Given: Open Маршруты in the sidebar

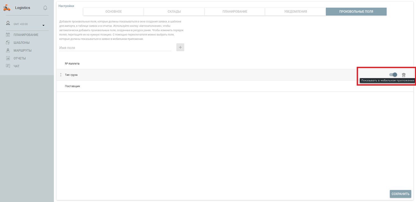Looking at the screenshot, I should pos(22,50).
